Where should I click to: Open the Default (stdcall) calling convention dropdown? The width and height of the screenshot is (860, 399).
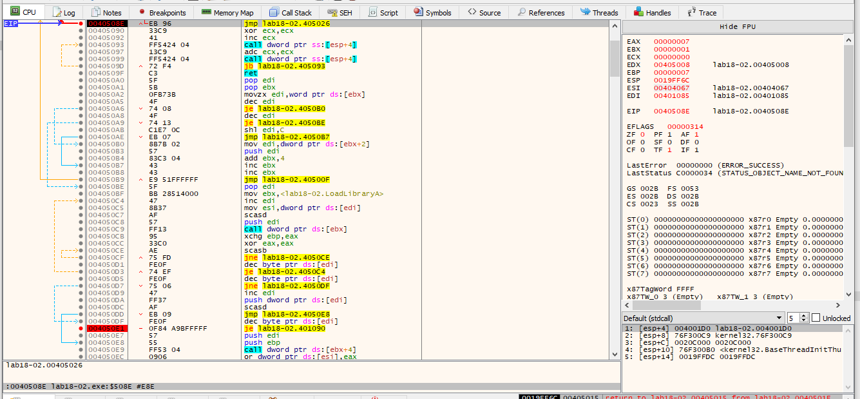[x=704, y=318]
